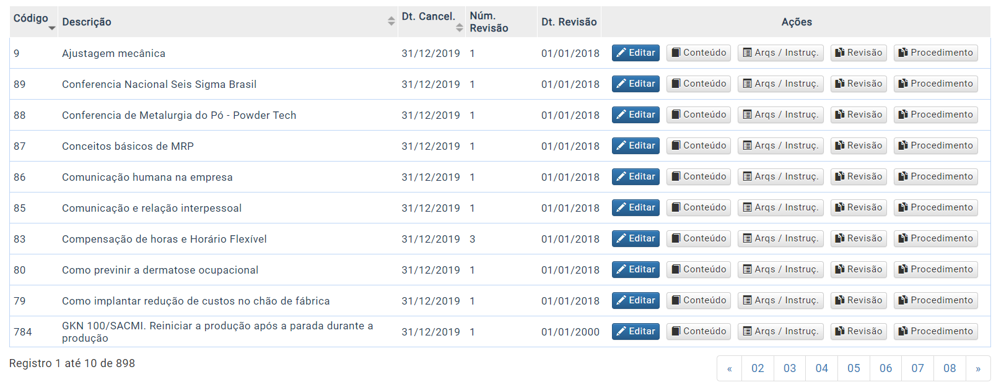Click pencil icon on Ajustagem mecânica's Editar
The width and height of the screenshot is (996, 390).
click(x=621, y=53)
